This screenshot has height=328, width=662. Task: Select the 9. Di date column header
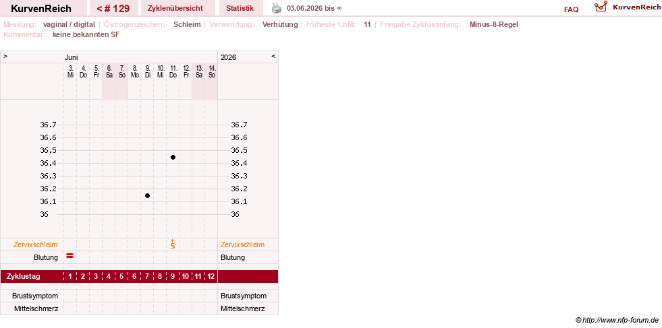click(x=147, y=71)
